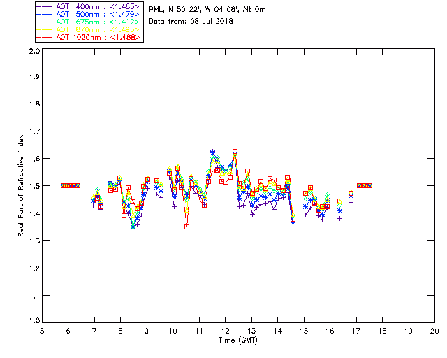
Task: Click x-axis label 6
Action: [x=68, y=331]
